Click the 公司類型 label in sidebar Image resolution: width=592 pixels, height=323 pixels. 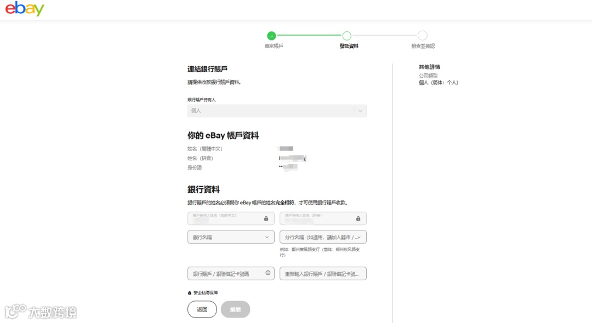428,76
